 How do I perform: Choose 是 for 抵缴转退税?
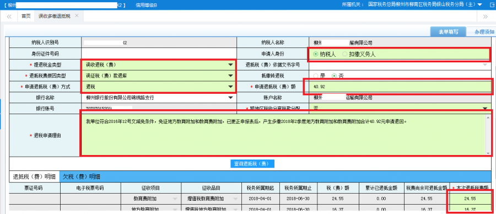(316, 76)
